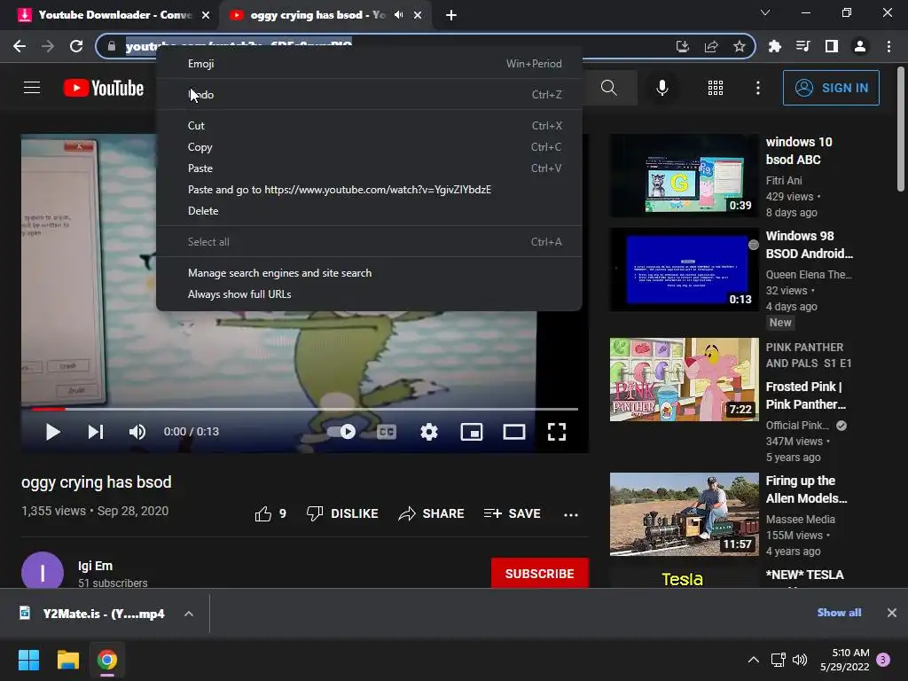This screenshot has height=681, width=908.
Task: Open the taskbar volume icon
Action: coord(800,660)
